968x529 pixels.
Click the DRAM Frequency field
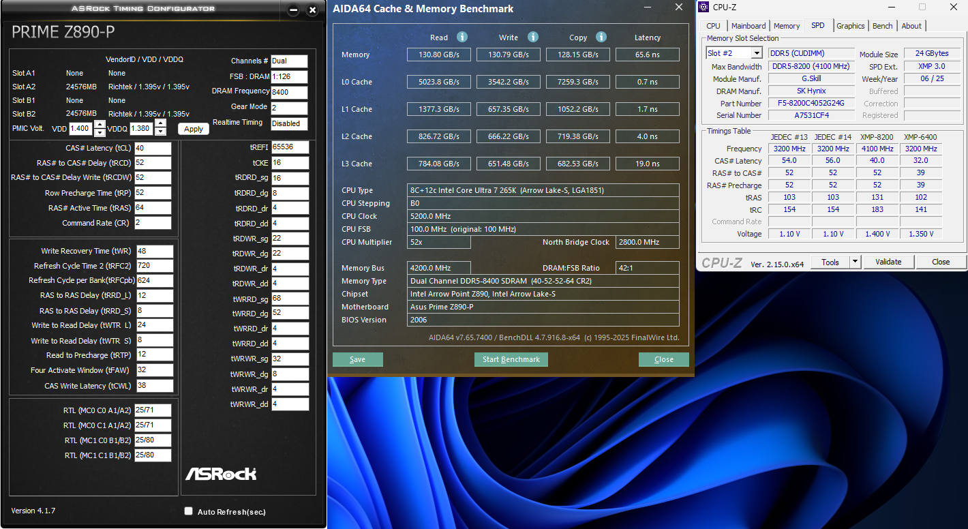click(289, 93)
